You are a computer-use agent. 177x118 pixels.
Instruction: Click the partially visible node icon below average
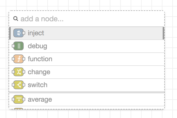click(x=18, y=108)
